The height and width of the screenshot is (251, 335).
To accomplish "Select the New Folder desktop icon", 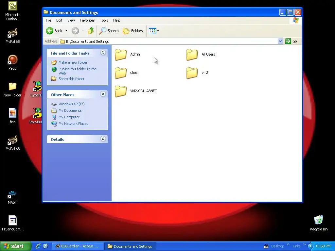I will coord(12,90).
